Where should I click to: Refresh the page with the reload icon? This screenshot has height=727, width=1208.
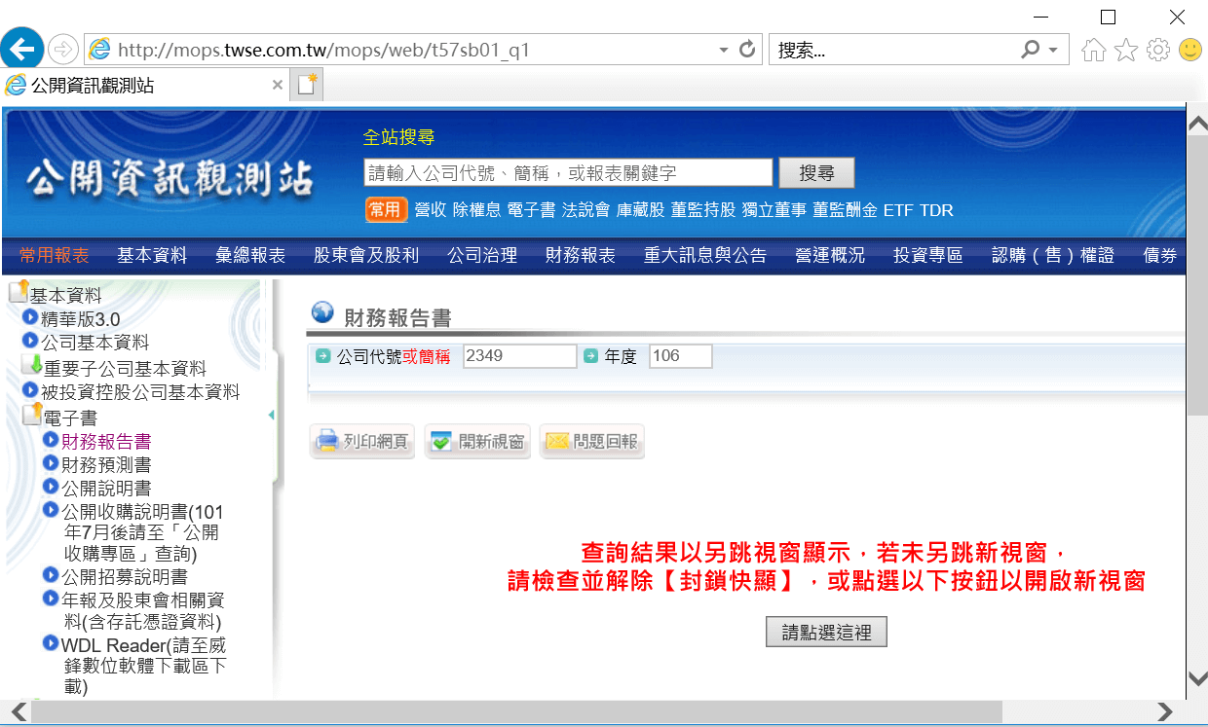coord(747,49)
